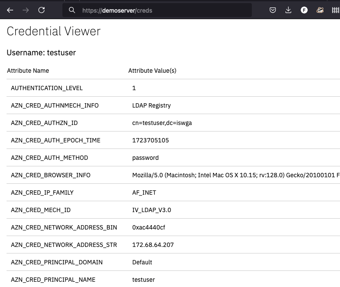Click the fence-shaped extension icon
Viewport: 340px width, 287px height.
pyautogui.click(x=335, y=10)
